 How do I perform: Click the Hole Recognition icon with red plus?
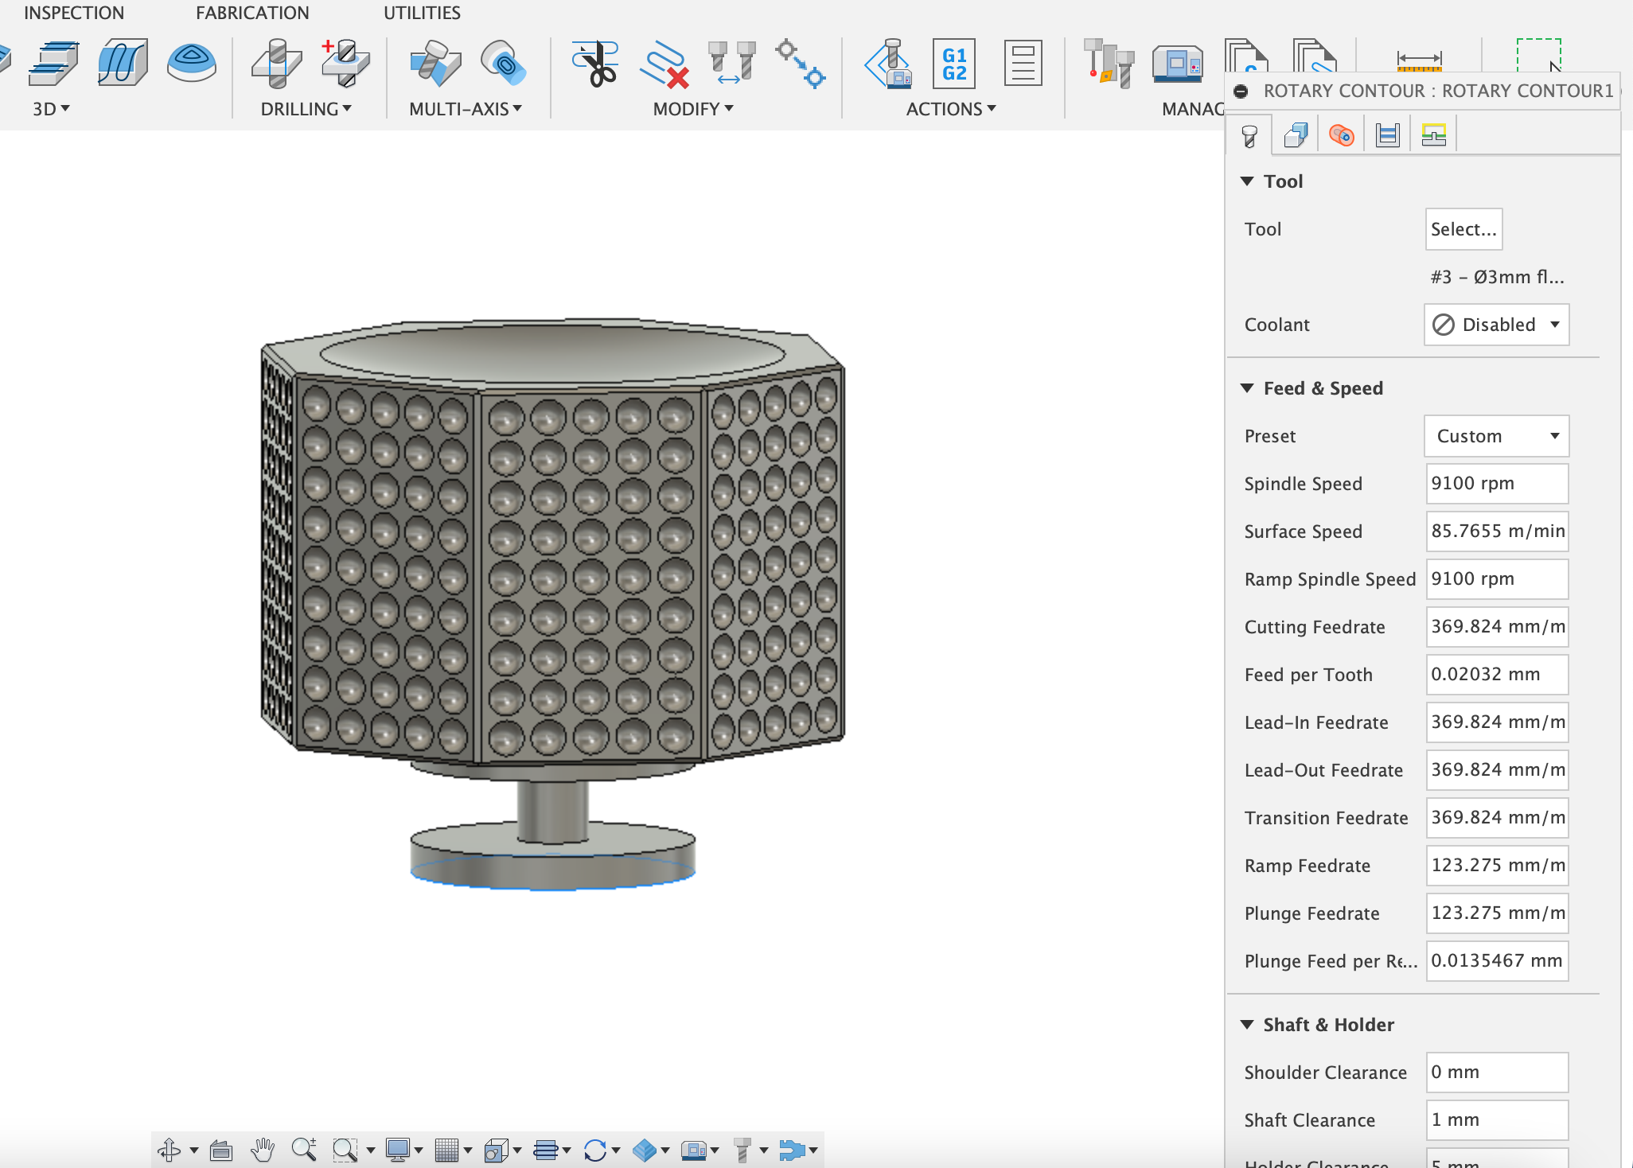[x=345, y=63]
